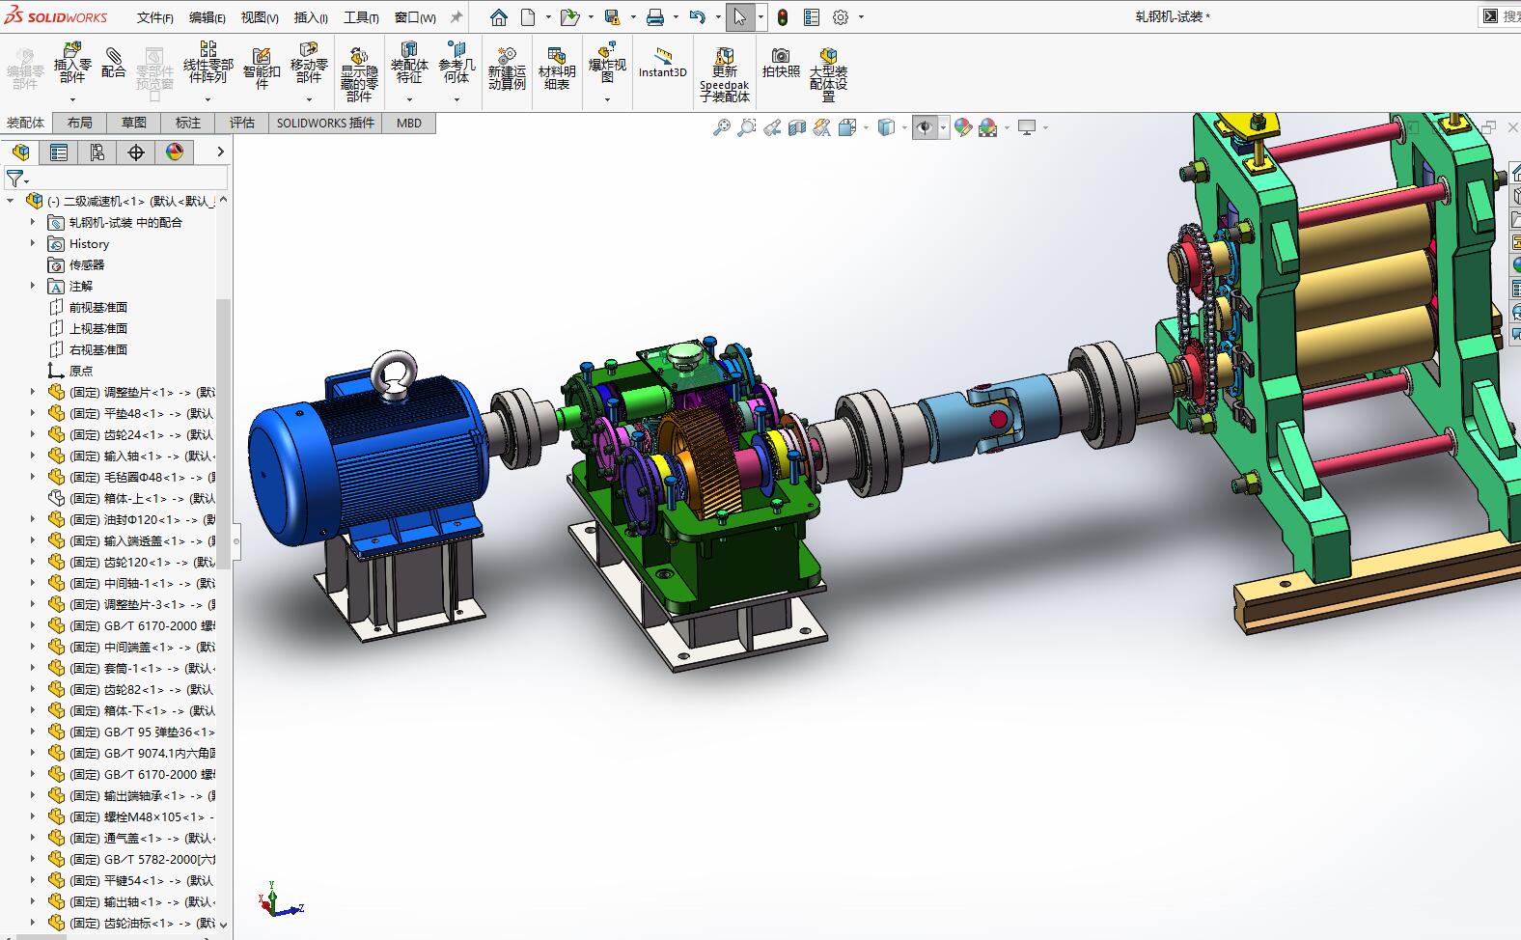Image resolution: width=1521 pixels, height=940 pixels.
Task: Open ConfigurationManager tab icon
Action: [97, 152]
